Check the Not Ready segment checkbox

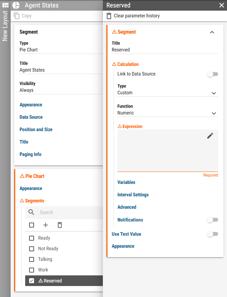point(32,249)
